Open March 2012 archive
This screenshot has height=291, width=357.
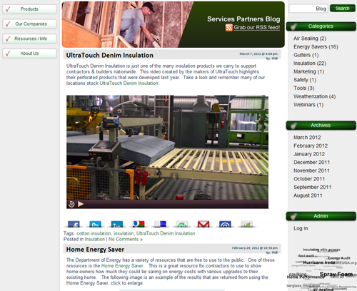[x=307, y=138]
